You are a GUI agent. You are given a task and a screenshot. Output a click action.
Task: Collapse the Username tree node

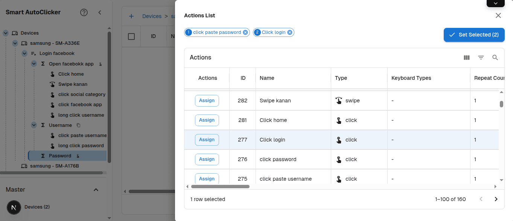tap(34, 125)
